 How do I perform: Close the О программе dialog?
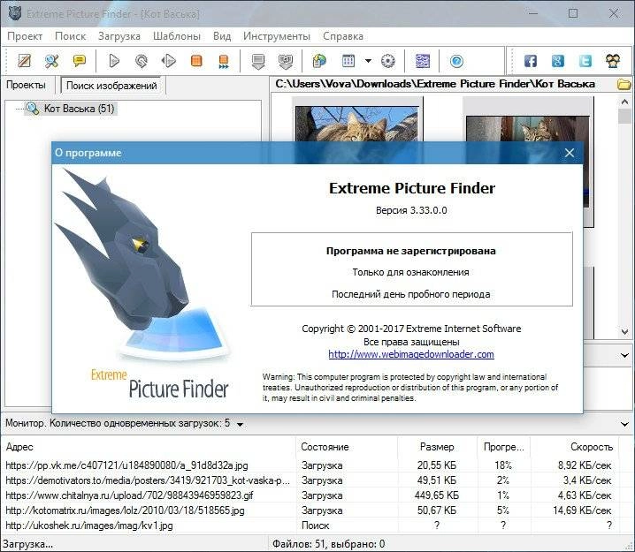[570, 153]
